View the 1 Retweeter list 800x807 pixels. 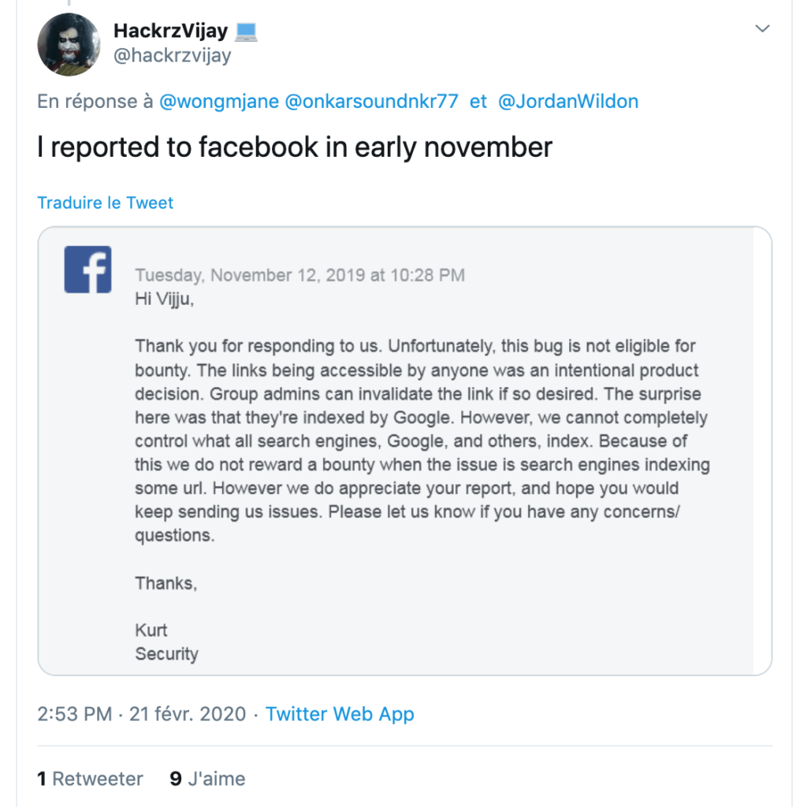tap(90, 779)
